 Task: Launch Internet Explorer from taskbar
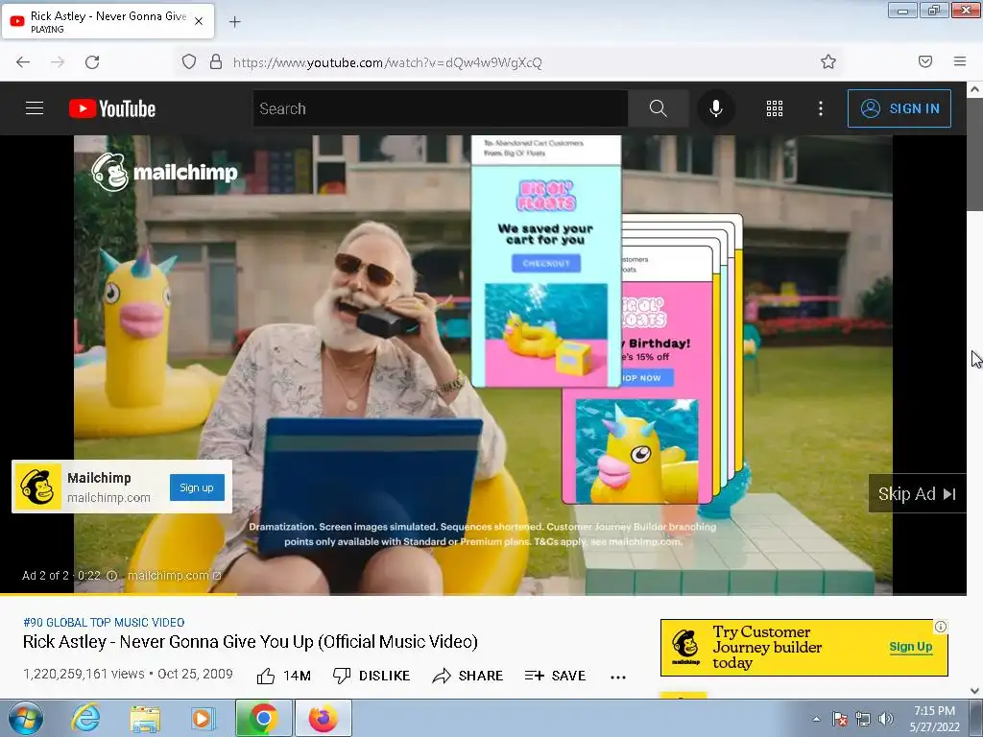[85, 718]
